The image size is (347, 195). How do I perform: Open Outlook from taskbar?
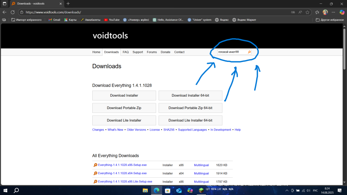point(179,190)
